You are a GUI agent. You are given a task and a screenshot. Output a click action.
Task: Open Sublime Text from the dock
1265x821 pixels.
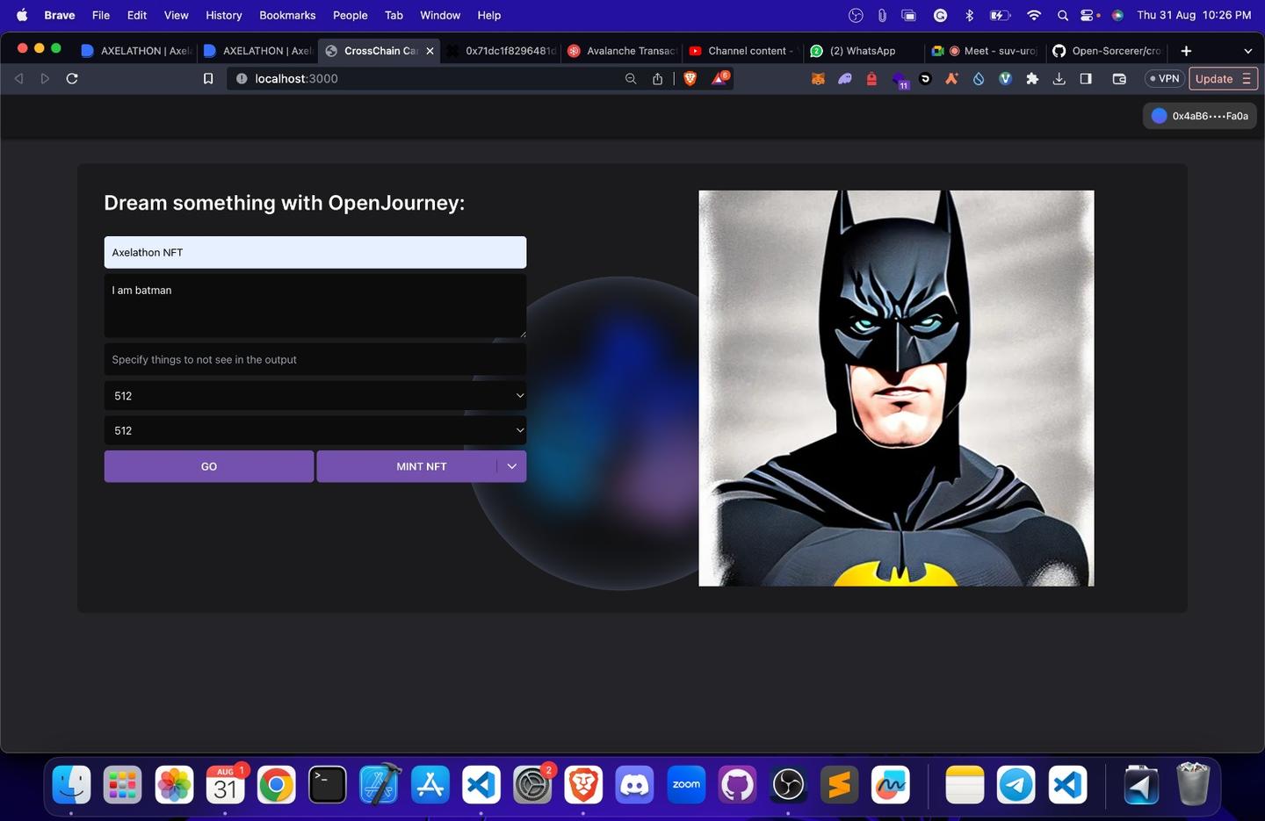tap(840, 784)
